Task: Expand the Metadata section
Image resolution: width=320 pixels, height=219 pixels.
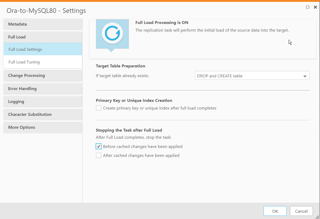Action: pos(43,24)
